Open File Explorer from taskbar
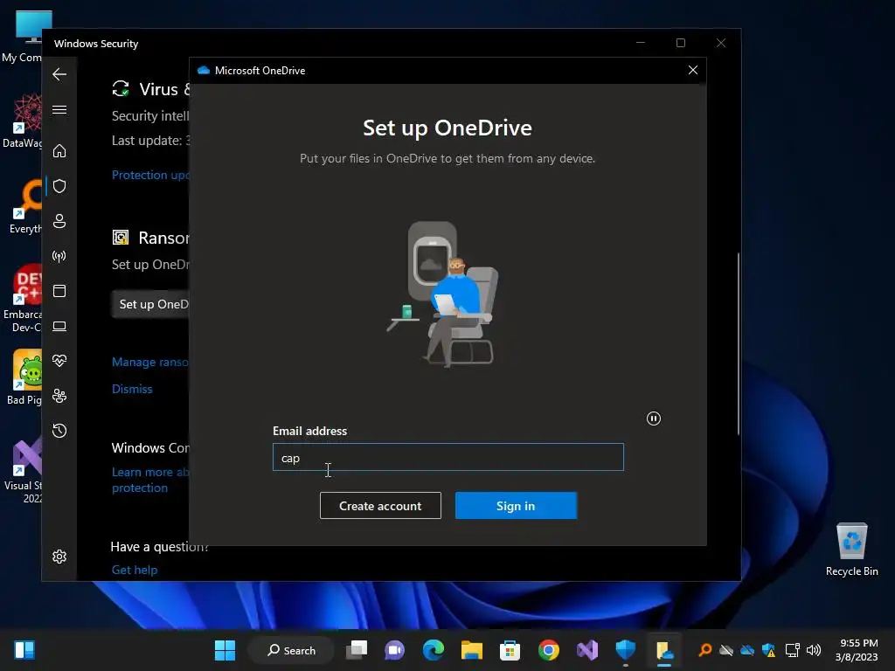This screenshot has height=671, width=895. click(x=471, y=650)
